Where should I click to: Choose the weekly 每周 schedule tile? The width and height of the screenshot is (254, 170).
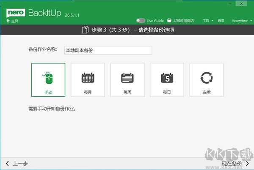click(127, 80)
